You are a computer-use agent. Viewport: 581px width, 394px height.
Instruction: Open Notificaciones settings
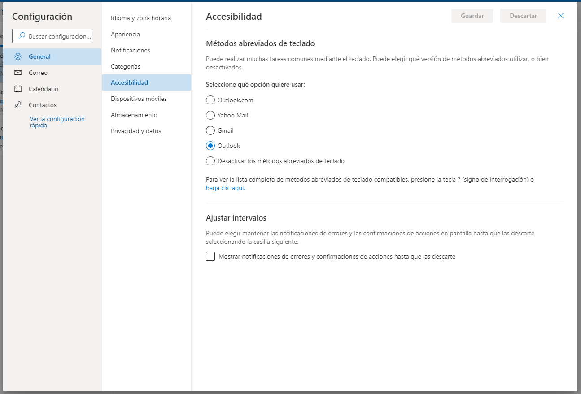pyautogui.click(x=146, y=50)
